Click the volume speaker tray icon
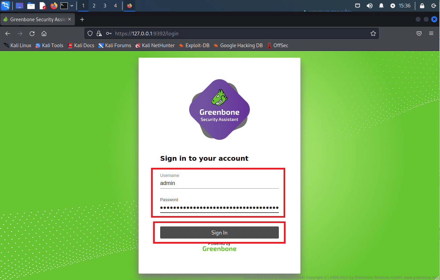This screenshot has height=280, width=440. 370,6
